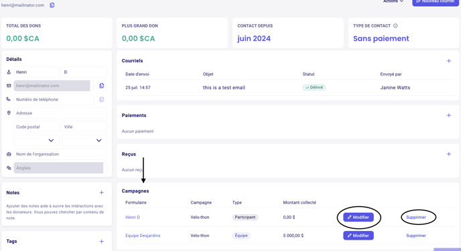Add a note with Notes plus icon

click(x=101, y=193)
